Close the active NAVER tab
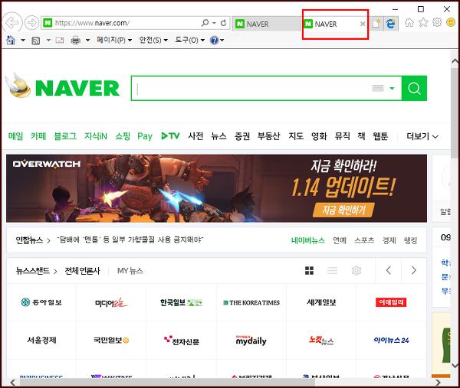Viewport: 460px width, 388px height. 363,24
